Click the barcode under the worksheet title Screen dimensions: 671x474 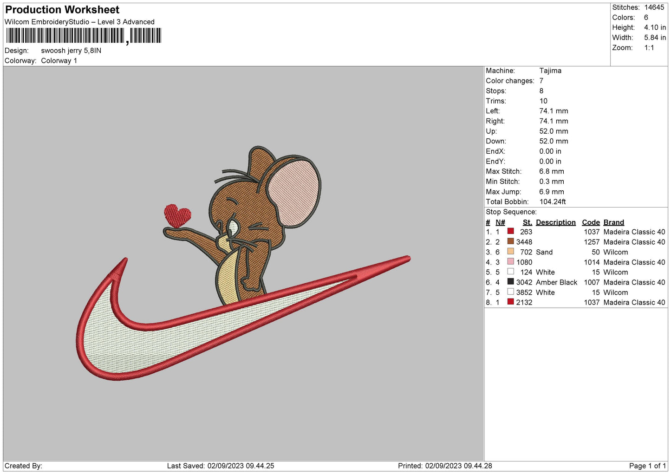(x=84, y=36)
